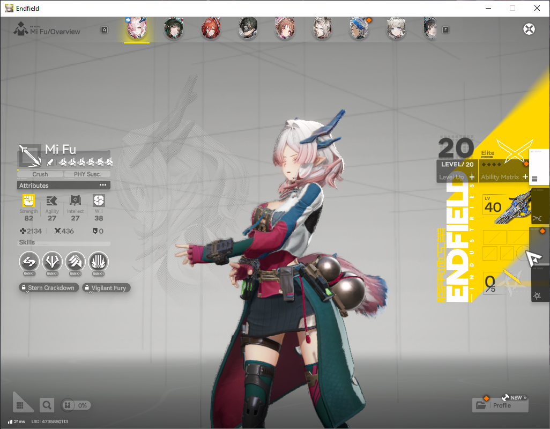This screenshot has height=429, width=550.
Task: Click the Profile button
Action: (500, 405)
